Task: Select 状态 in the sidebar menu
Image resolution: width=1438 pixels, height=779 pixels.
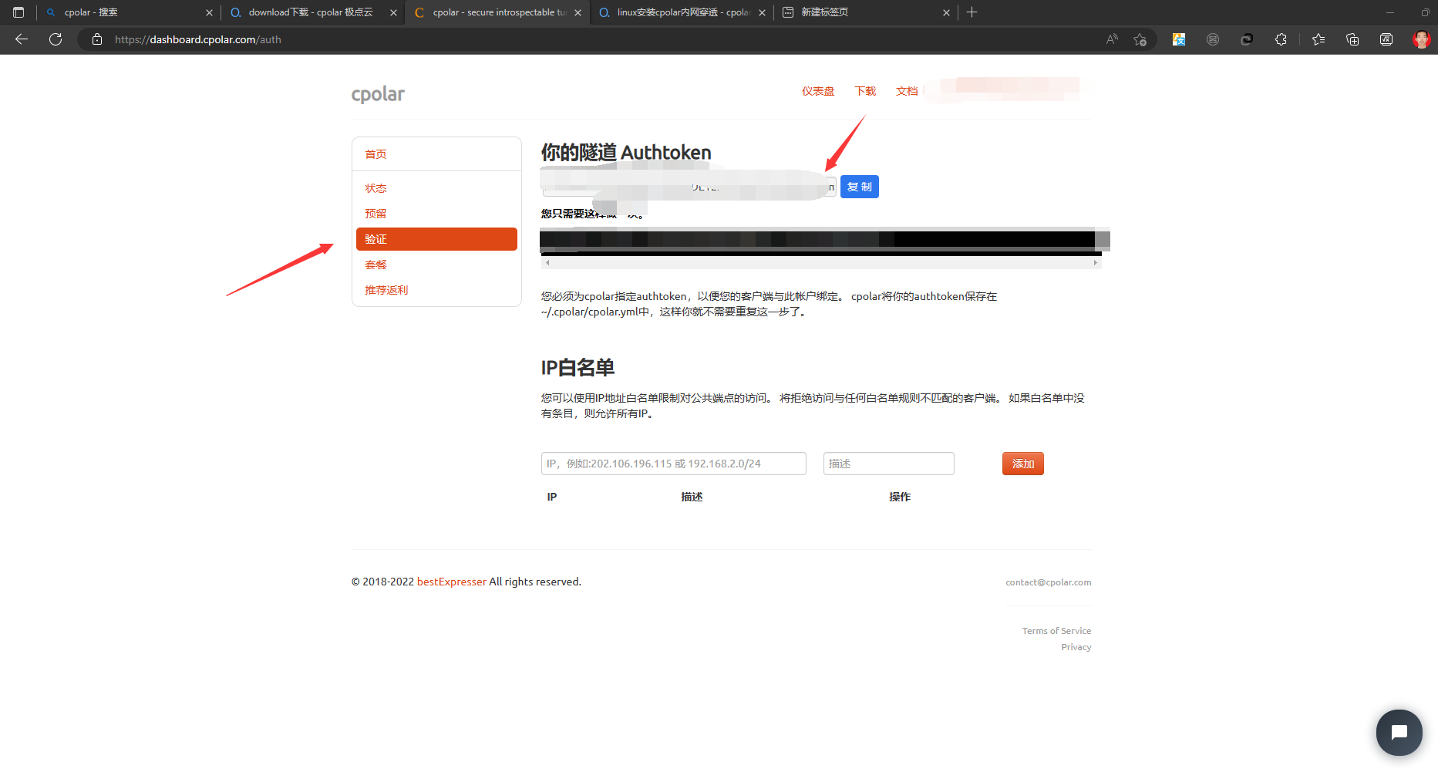Action: (375, 188)
